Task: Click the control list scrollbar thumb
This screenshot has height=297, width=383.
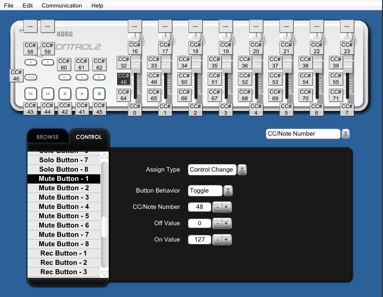Action: coord(104,227)
